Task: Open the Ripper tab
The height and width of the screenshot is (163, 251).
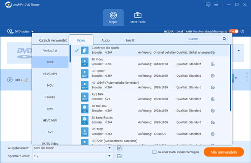Action: coord(113,18)
